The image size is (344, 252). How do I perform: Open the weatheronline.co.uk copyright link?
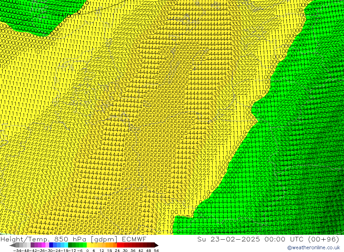click(313, 248)
